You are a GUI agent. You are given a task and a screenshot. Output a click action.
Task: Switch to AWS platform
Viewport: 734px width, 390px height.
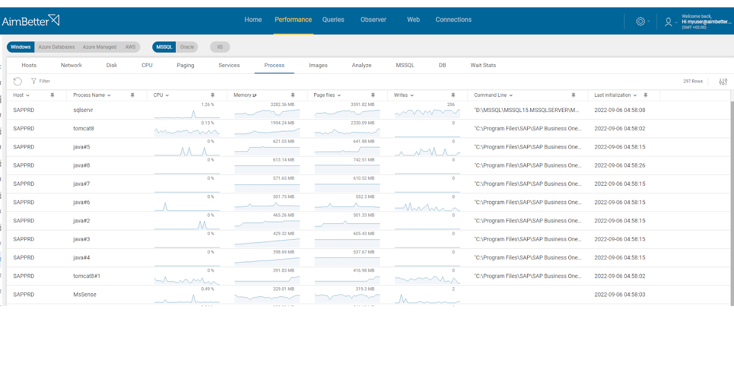[x=130, y=47]
